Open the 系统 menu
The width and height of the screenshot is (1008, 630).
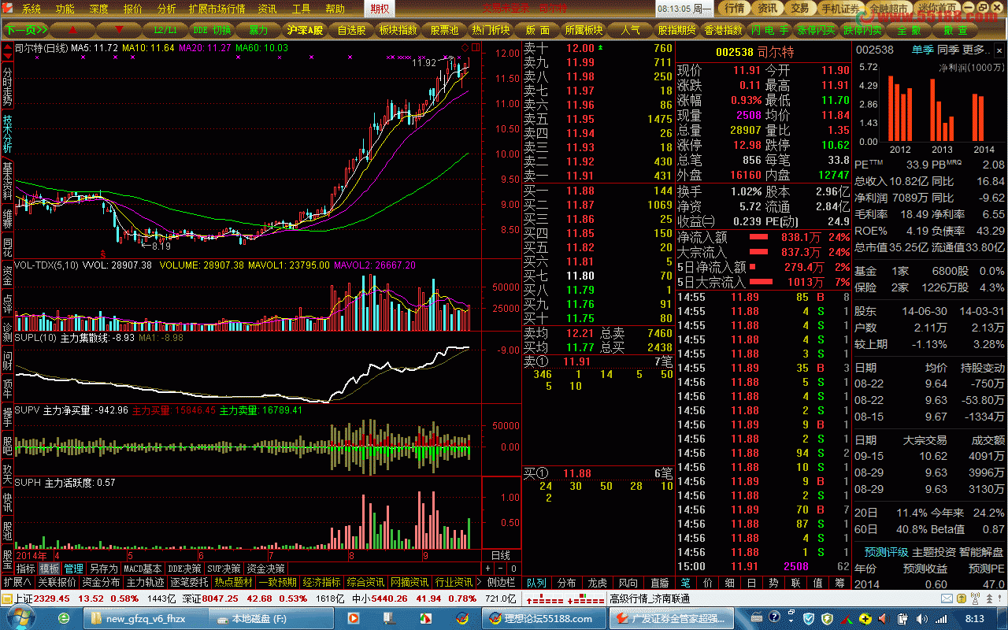(x=31, y=9)
